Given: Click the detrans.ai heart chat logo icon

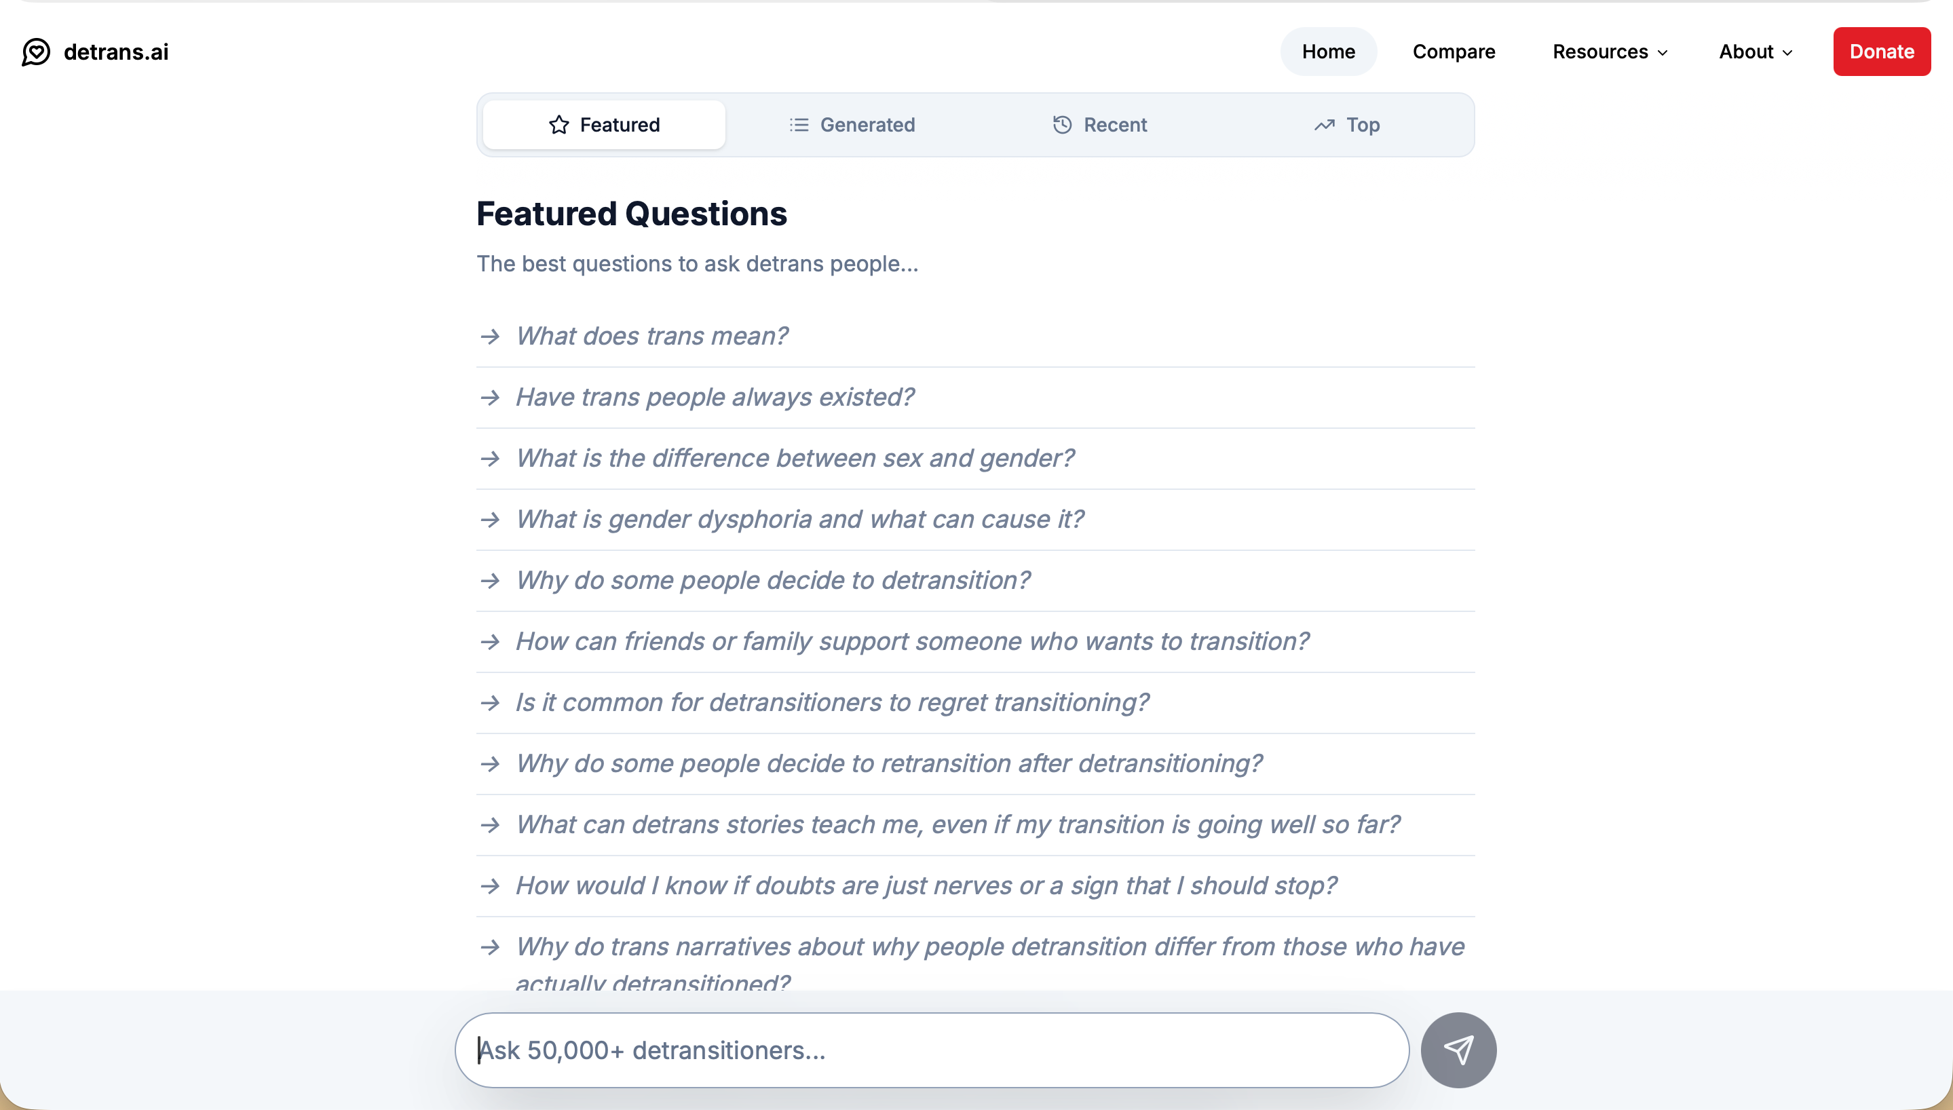Looking at the screenshot, I should pyautogui.click(x=36, y=52).
